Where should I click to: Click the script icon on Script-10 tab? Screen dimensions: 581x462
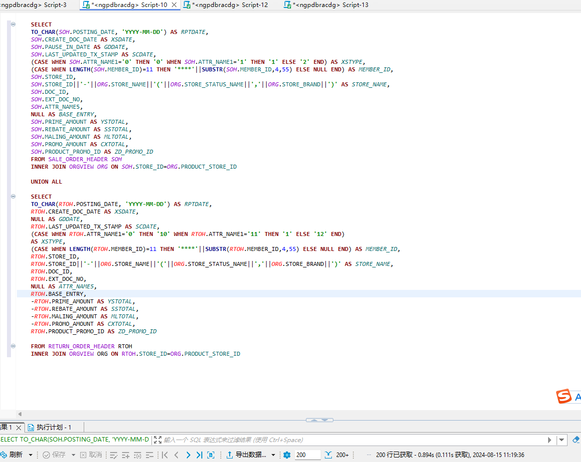86,5
